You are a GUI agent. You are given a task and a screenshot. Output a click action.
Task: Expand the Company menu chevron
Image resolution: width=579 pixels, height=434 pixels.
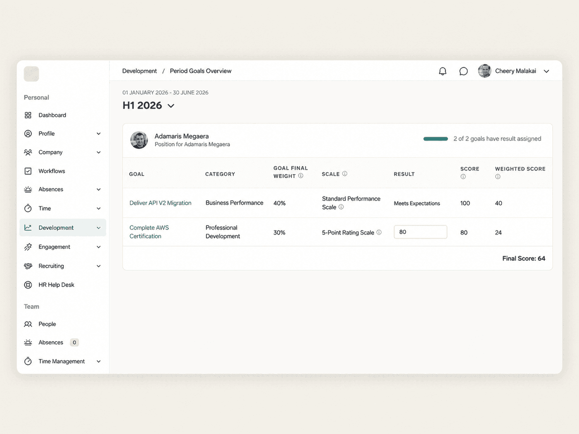click(99, 152)
